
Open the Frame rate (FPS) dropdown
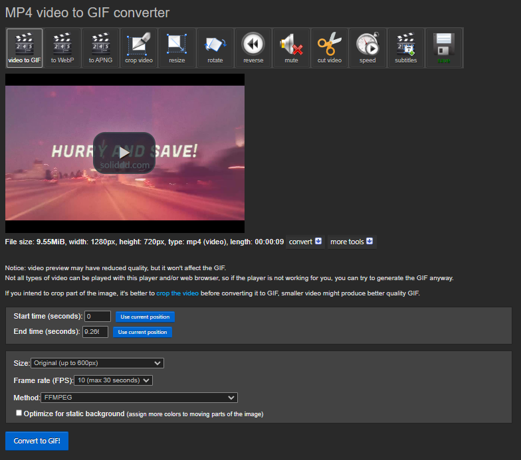(113, 380)
